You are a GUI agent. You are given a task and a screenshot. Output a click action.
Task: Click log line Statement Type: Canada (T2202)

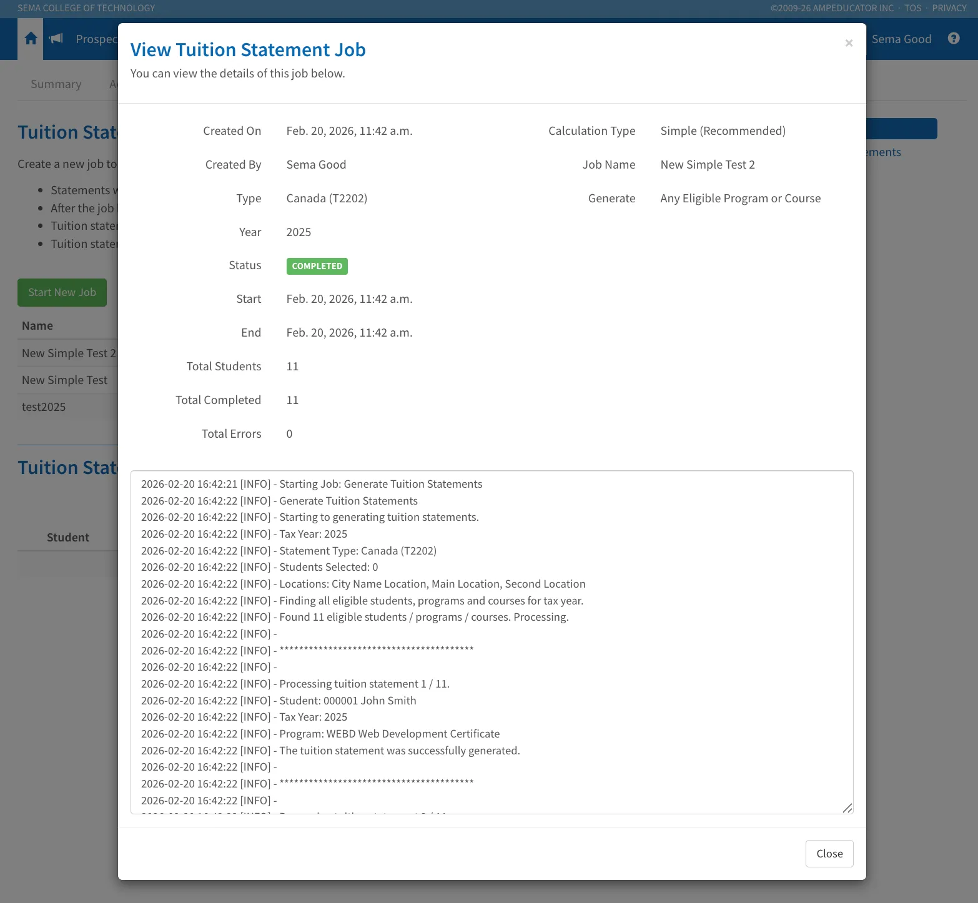coord(289,551)
